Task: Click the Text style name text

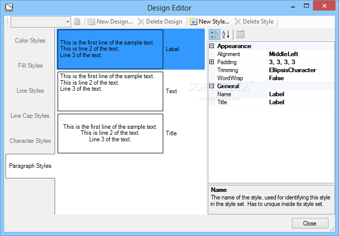Action: tap(171, 91)
